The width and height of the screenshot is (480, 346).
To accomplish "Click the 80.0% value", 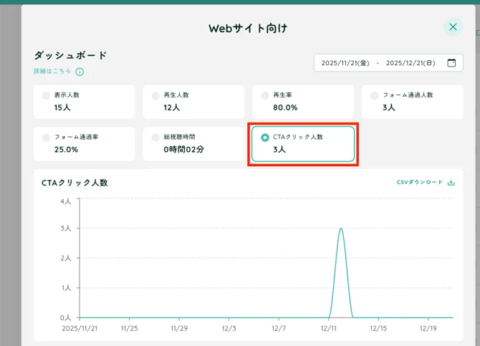I will point(285,107).
